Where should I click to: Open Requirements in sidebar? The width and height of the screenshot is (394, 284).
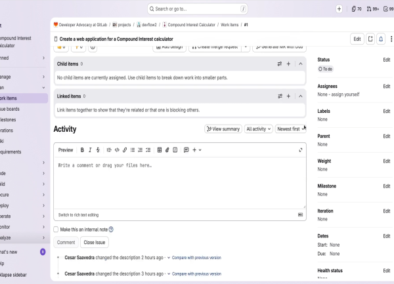click(x=24, y=152)
